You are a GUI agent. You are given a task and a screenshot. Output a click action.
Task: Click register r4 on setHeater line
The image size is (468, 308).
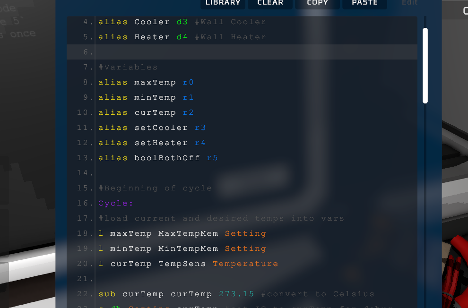pos(200,143)
